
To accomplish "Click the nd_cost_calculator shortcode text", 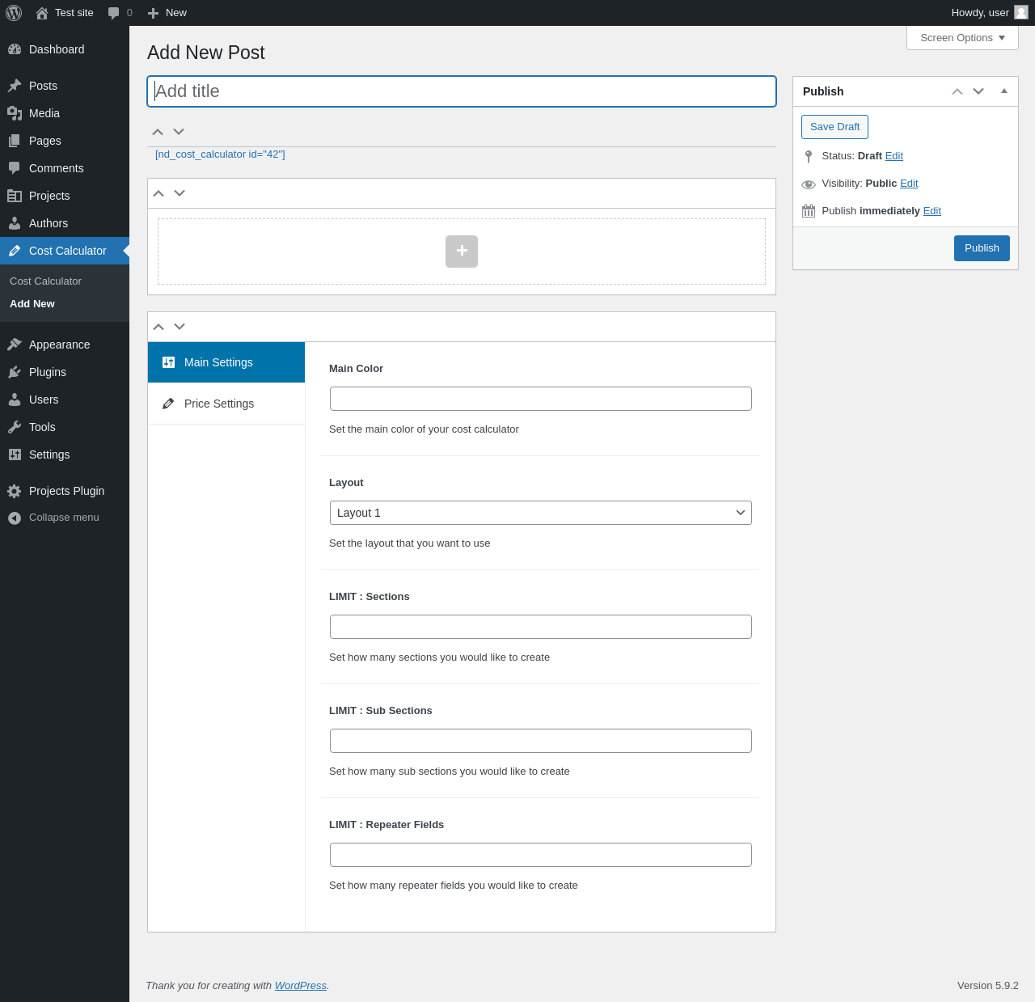I will click(220, 154).
